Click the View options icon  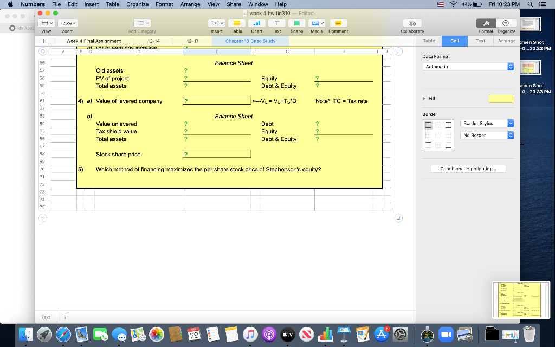47,24
